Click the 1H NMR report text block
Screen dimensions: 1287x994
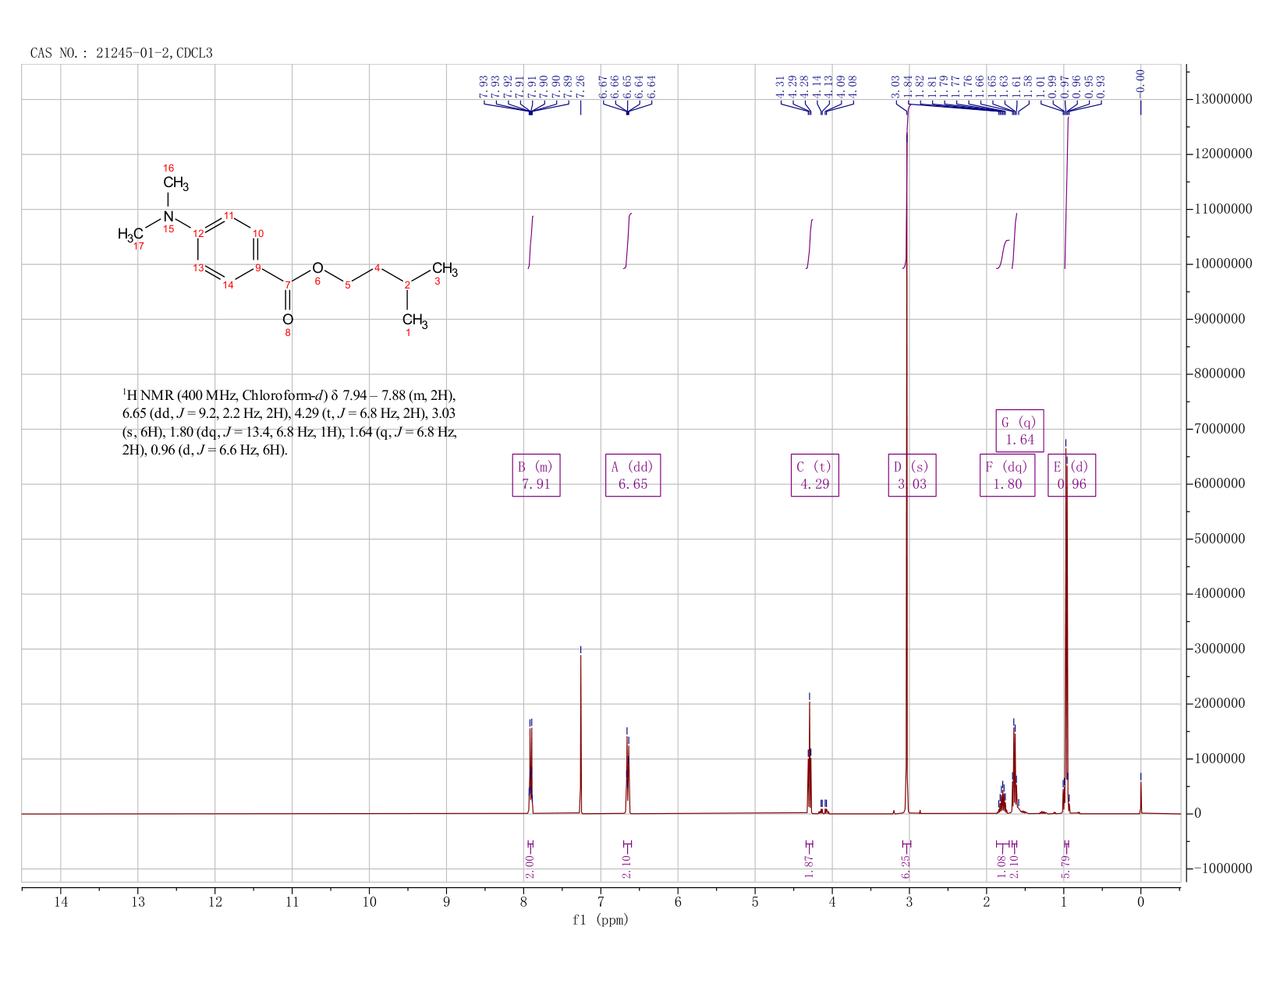click(289, 423)
